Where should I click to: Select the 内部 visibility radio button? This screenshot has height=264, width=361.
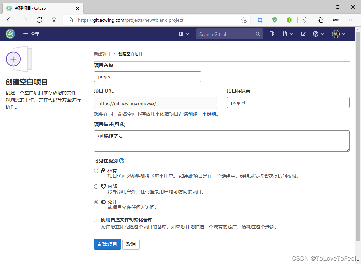click(x=96, y=186)
